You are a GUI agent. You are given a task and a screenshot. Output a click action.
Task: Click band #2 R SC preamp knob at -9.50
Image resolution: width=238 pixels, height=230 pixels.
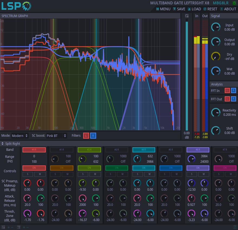point(82,183)
